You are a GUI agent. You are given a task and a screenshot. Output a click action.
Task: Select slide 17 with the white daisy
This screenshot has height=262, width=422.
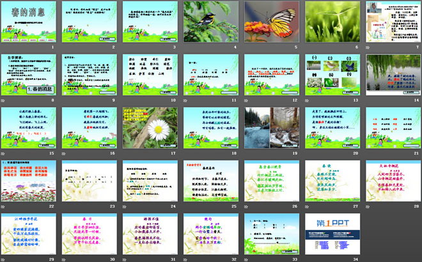click(150, 128)
